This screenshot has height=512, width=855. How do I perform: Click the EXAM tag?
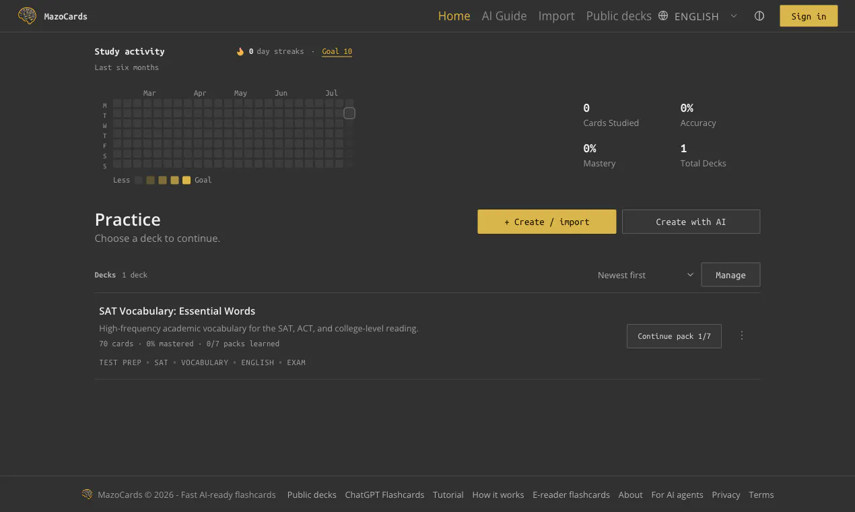pos(296,362)
